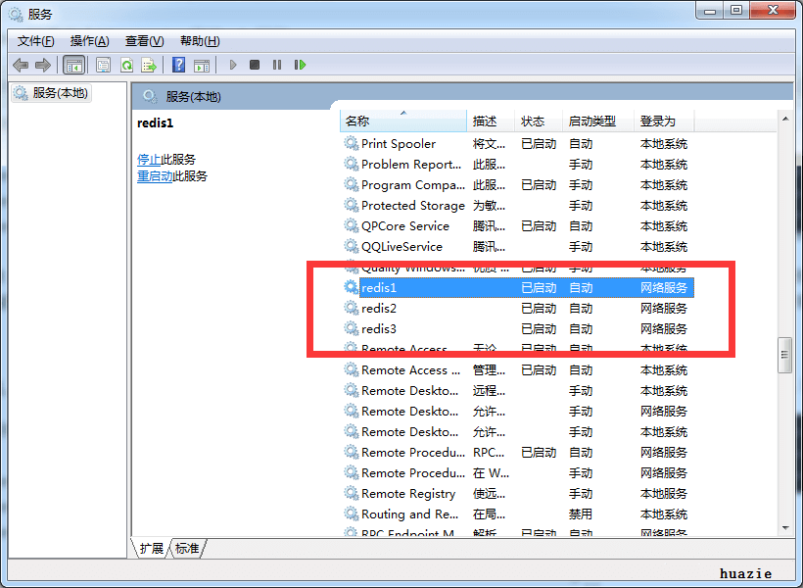Select the Protected Storage service
This screenshot has height=588, width=803.
click(x=517, y=206)
